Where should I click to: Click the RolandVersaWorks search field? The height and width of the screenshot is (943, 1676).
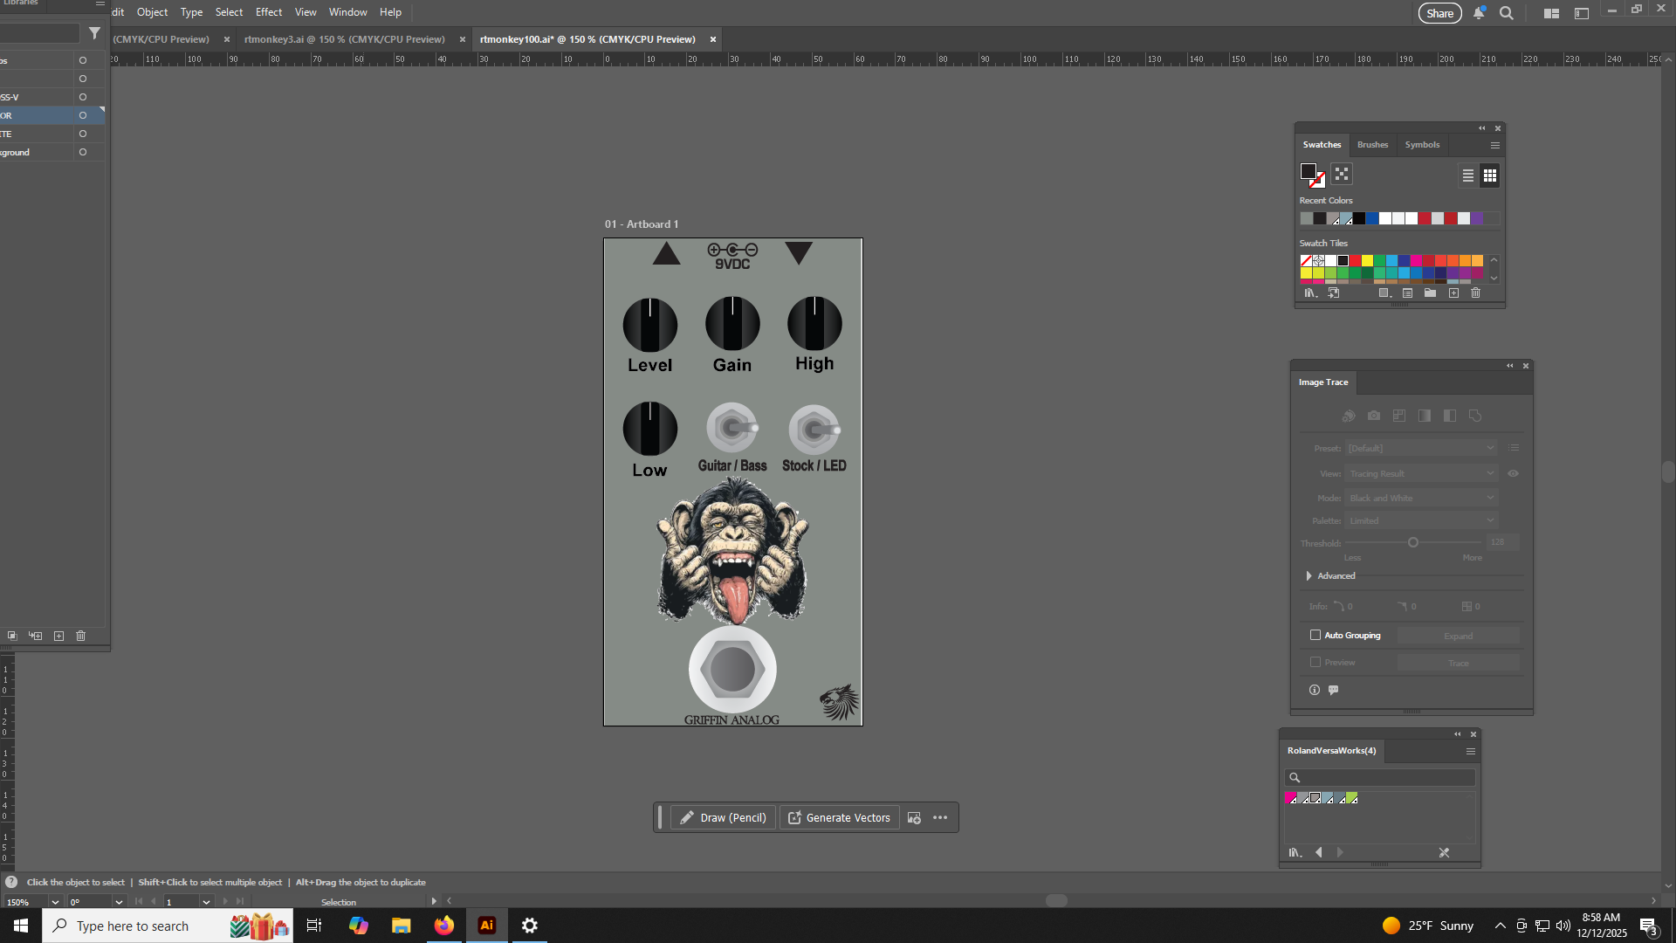pos(1388,778)
